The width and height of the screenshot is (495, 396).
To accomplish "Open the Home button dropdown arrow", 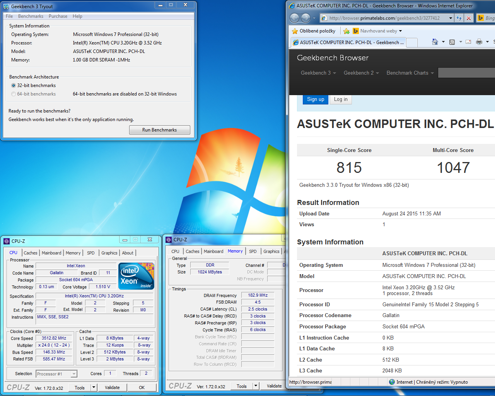I will 443,42.
